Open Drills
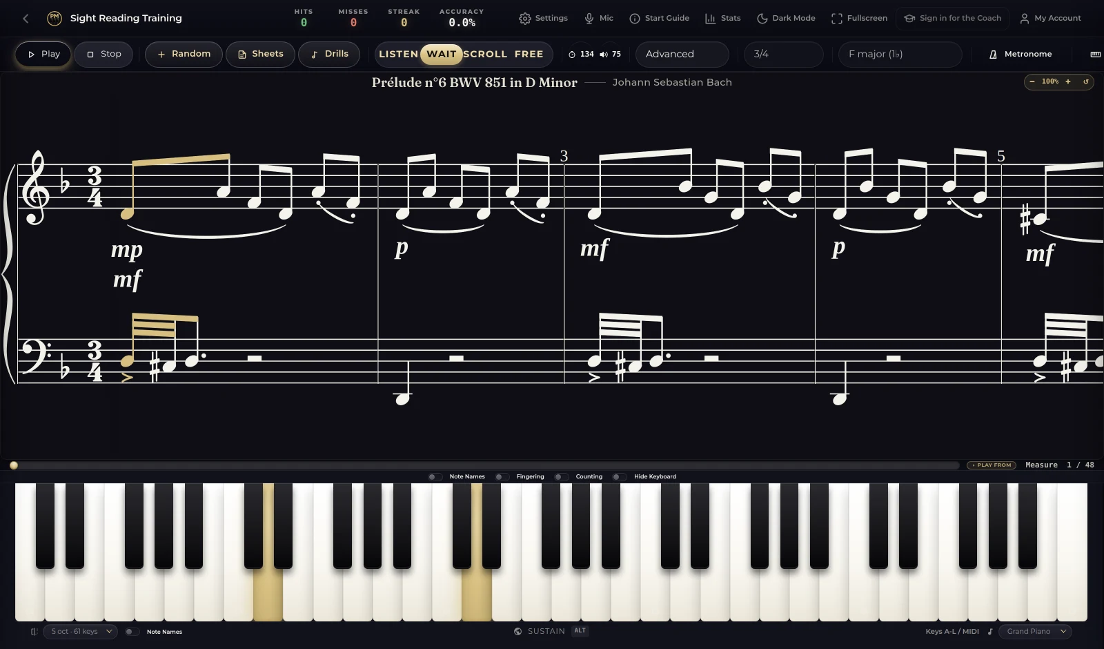This screenshot has width=1104, height=649. (x=329, y=55)
